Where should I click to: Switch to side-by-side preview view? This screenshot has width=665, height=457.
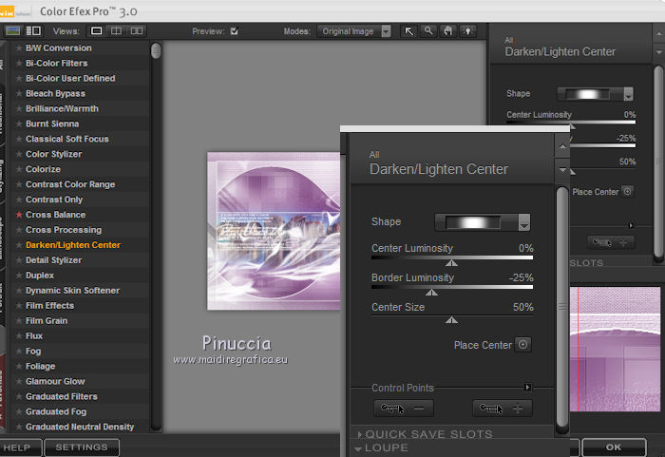tap(137, 31)
